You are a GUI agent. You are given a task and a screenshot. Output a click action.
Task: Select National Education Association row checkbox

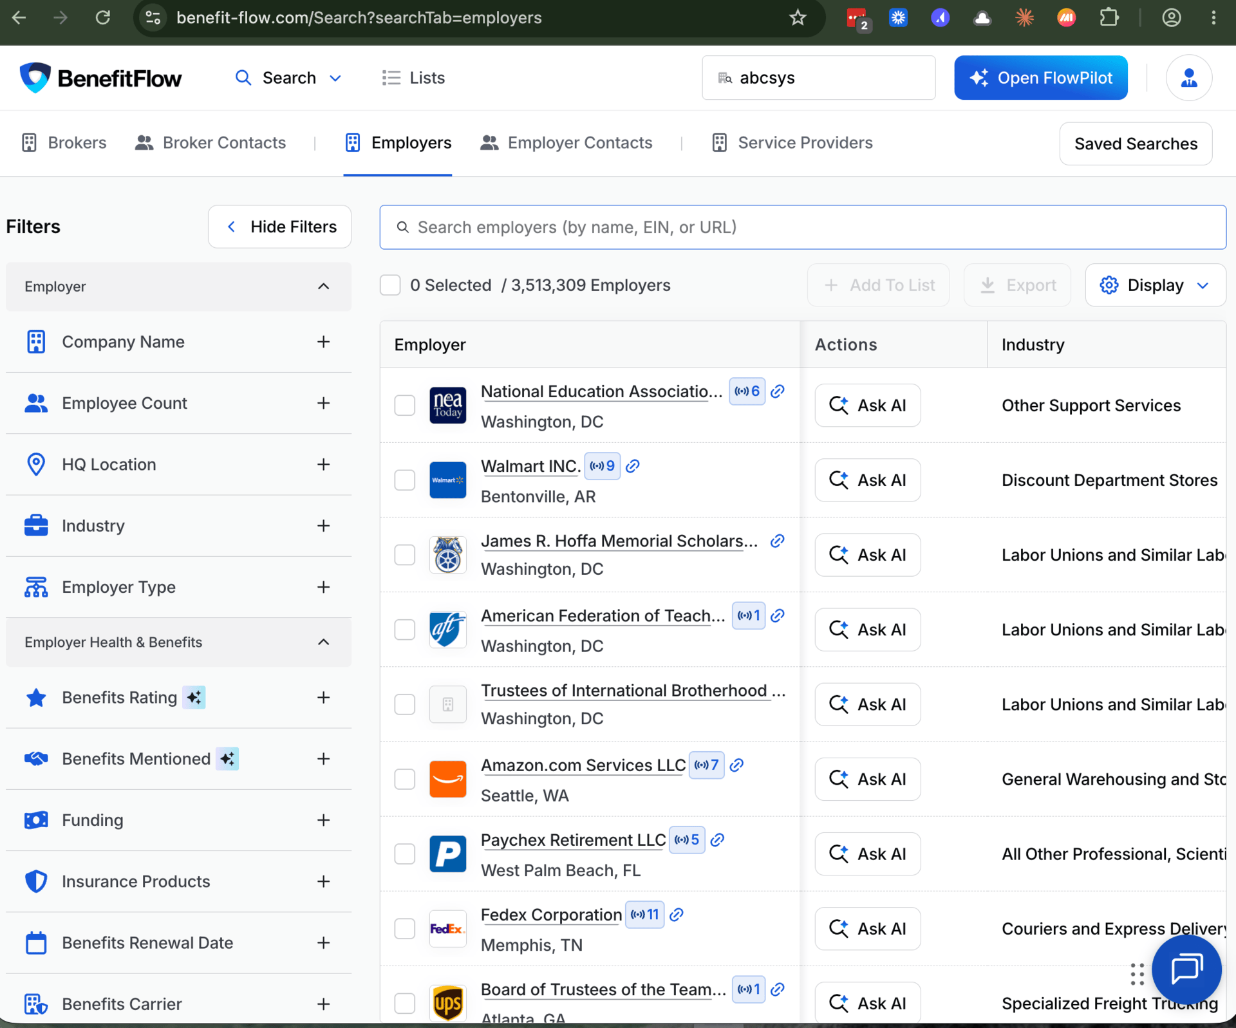405,405
